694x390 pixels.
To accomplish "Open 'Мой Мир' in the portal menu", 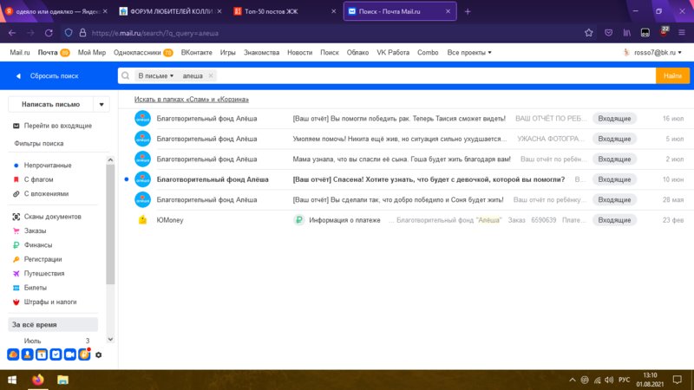I will (x=92, y=52).
